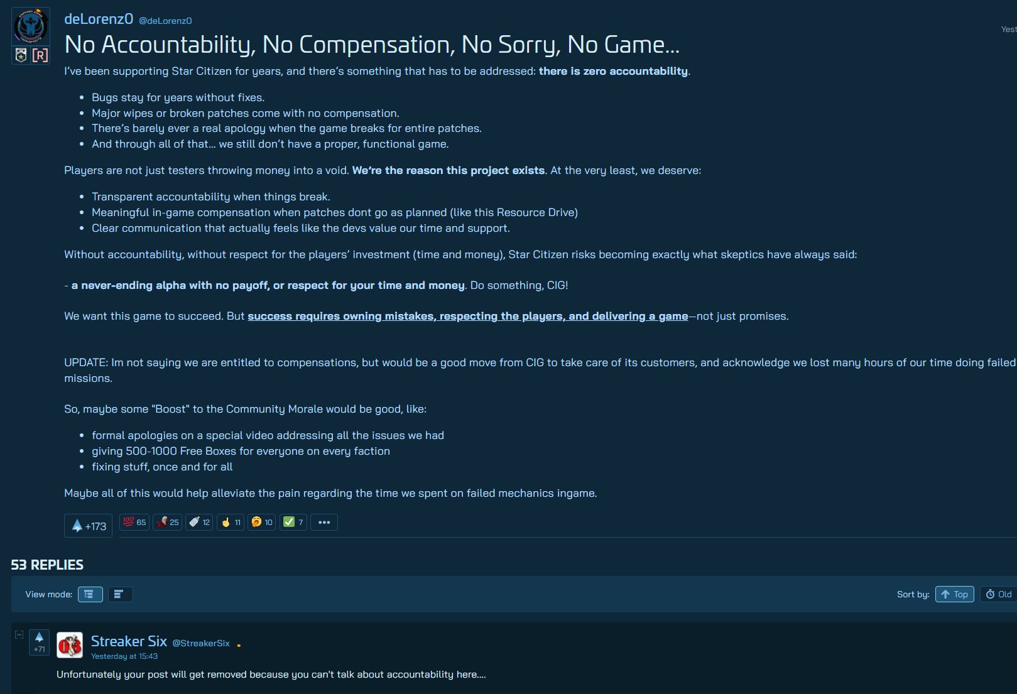Viewport: 1017px width, 694px height.
Task: Upvote deLorenz0's post with +173 arrow
Action: (88, 526)
